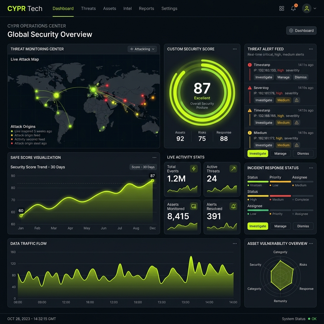Viewport: 324px width, 324px height.
Task: Click the Total Events lightning icon
Action: click(194, 169)
